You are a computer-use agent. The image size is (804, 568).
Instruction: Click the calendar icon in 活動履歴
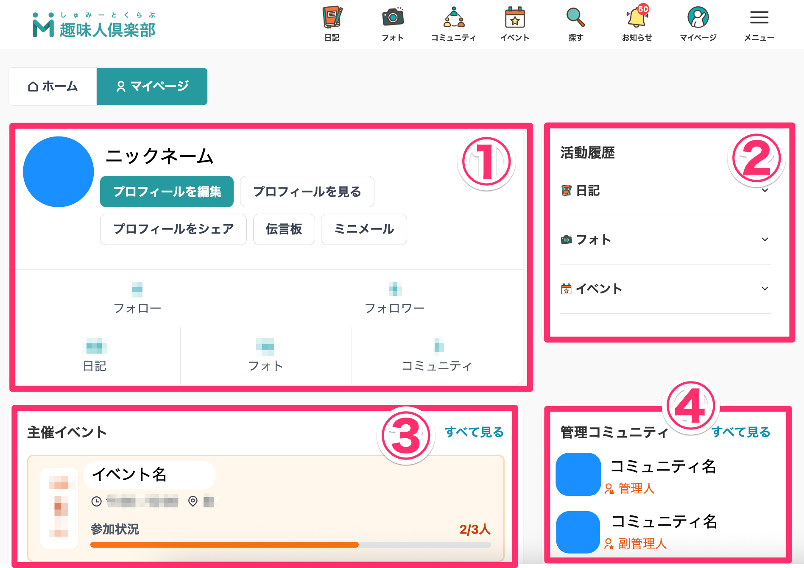coord(566,289)
